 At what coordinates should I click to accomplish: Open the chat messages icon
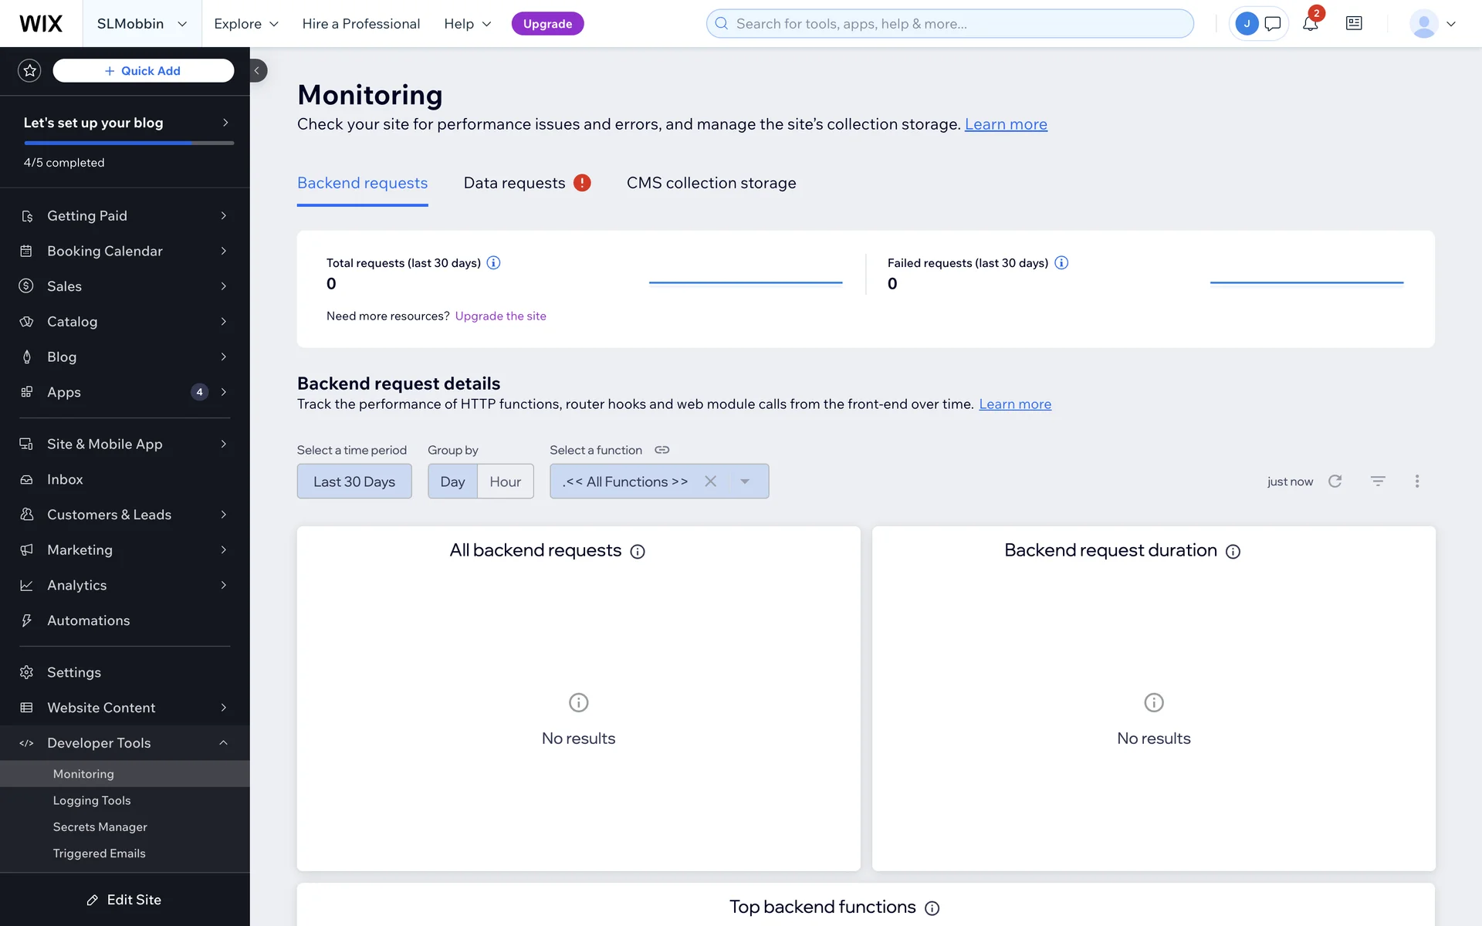pos(1273,24)
